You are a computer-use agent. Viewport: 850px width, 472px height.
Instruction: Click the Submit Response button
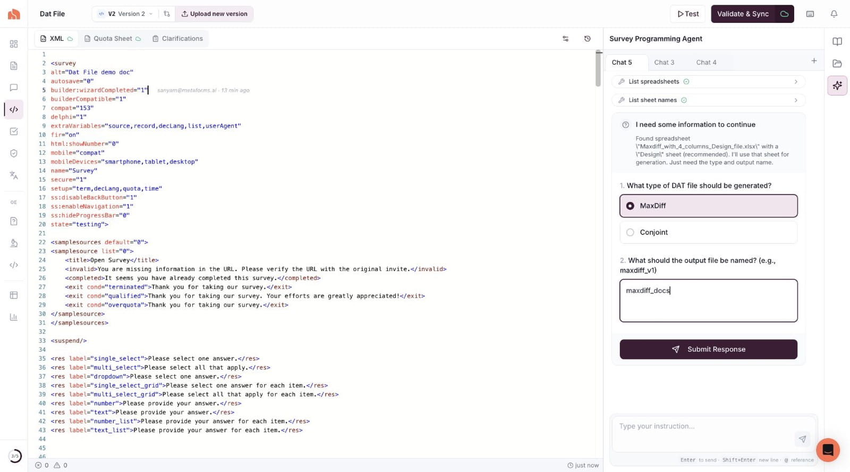(x=708, y=349)
